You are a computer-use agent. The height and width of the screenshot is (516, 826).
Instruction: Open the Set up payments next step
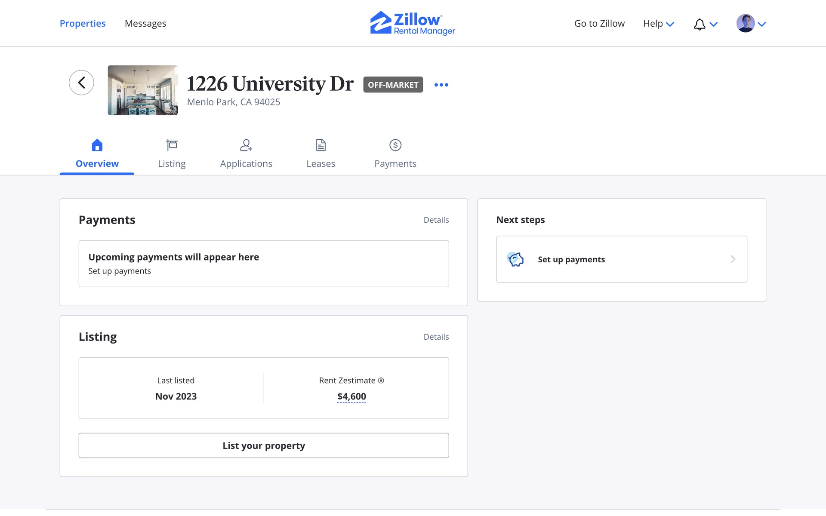coord(621,259)
